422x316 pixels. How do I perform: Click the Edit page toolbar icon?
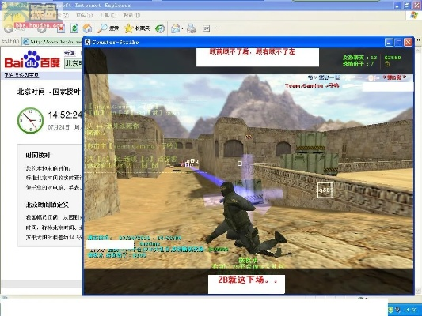[x=207, y=28]
